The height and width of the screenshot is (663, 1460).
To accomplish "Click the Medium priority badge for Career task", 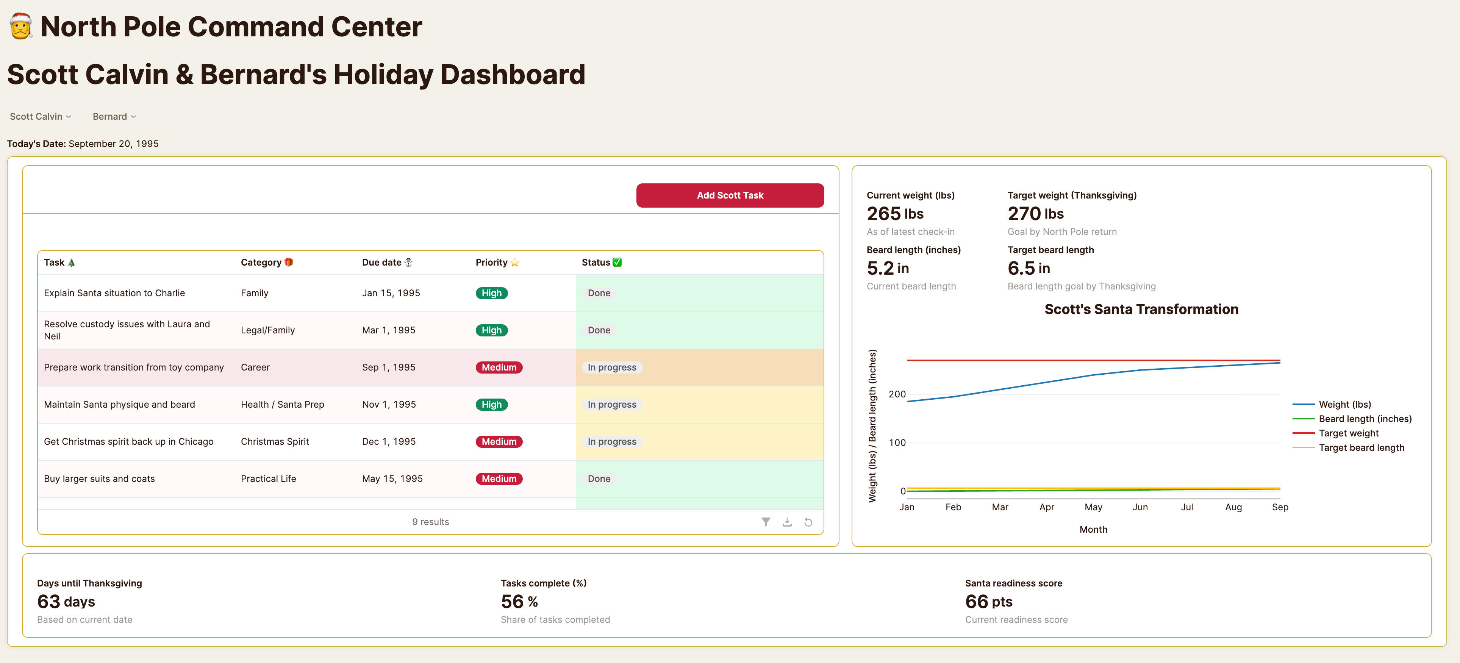I will (x=498, y=367).
